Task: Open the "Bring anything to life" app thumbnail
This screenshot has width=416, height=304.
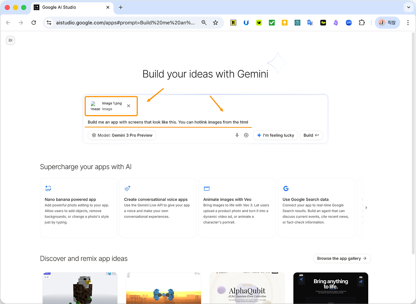Action: (331, 288)
